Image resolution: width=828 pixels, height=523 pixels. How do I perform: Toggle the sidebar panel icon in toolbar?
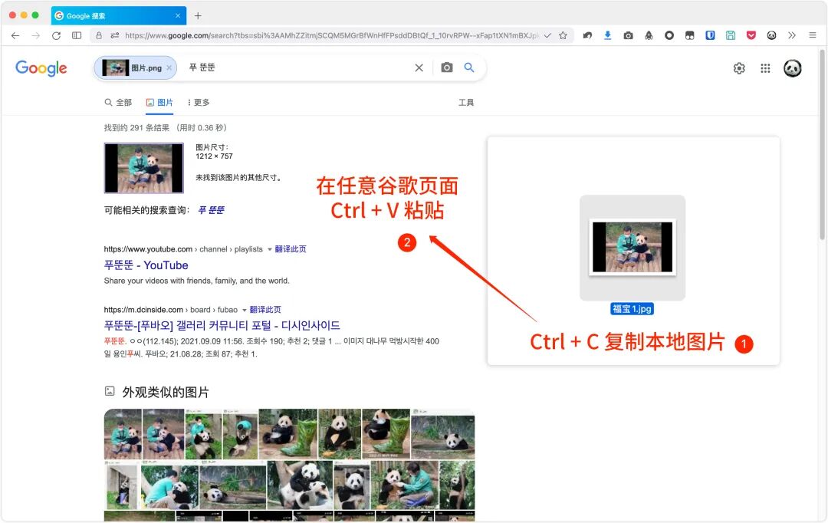click(x=77, y=35)
